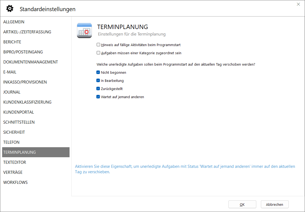305x212 pixels.
Task: Require category assignment for tasks checkbox
Action: coord(99,53)
